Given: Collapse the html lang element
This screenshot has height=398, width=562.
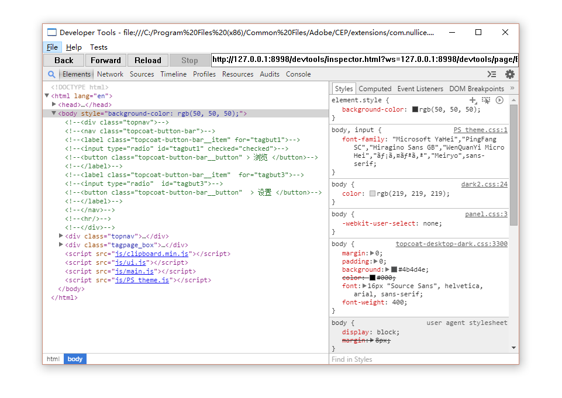Looking at the screenshot, I should pyautogui.click(x=47, y=96).
